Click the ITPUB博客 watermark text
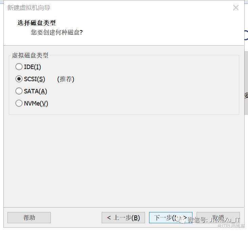248x231 pixels. 231,226
